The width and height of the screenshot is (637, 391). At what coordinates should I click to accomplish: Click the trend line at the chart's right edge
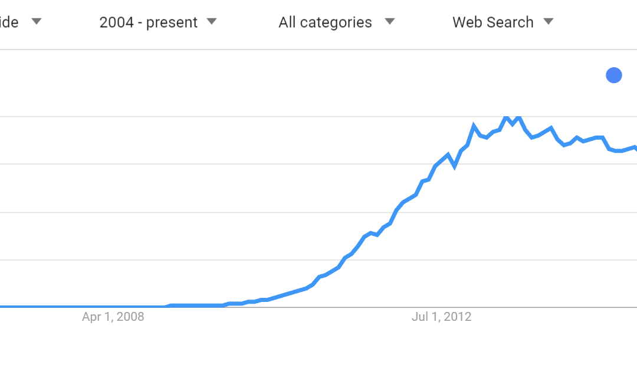pos(633,147)
